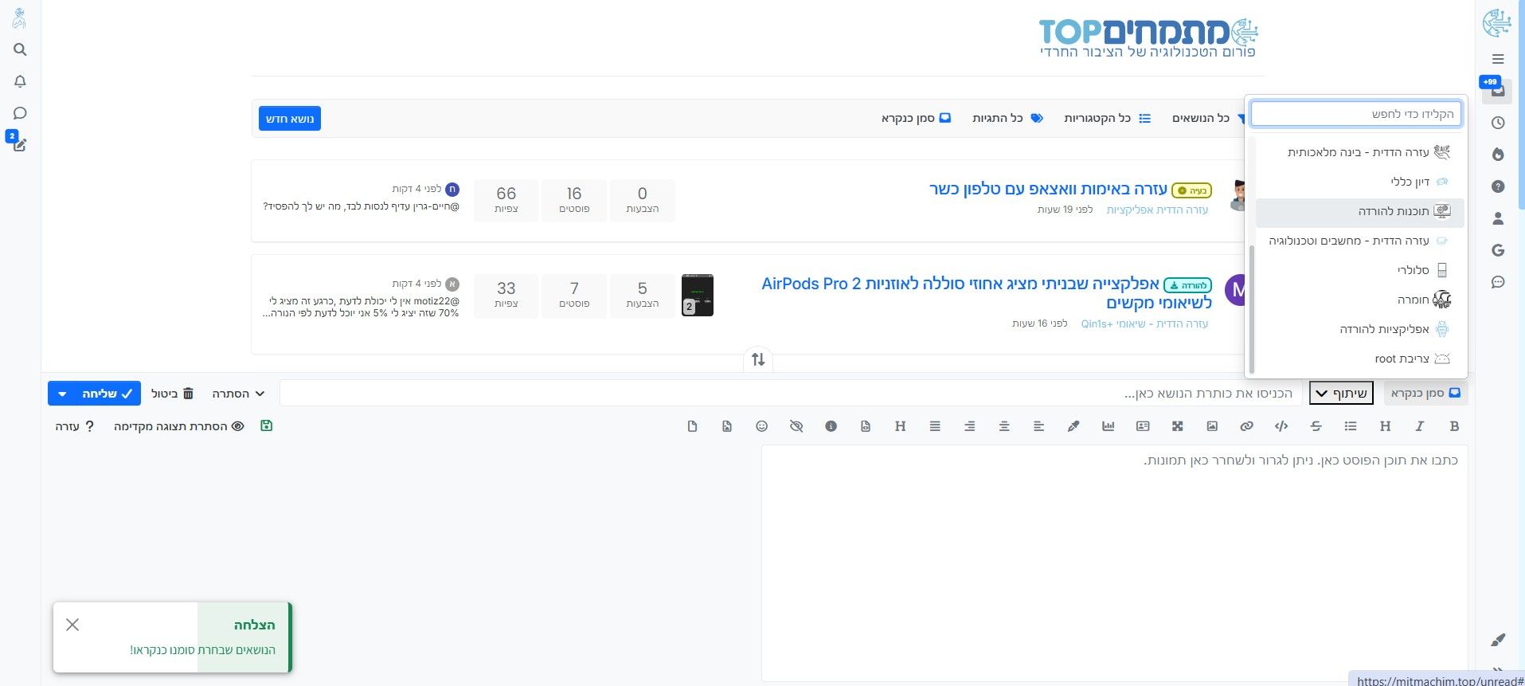Insert a spoiler with the crossed-eye icon

point(796,426)
